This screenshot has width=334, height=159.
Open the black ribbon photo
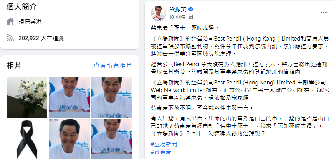[27, 139]
